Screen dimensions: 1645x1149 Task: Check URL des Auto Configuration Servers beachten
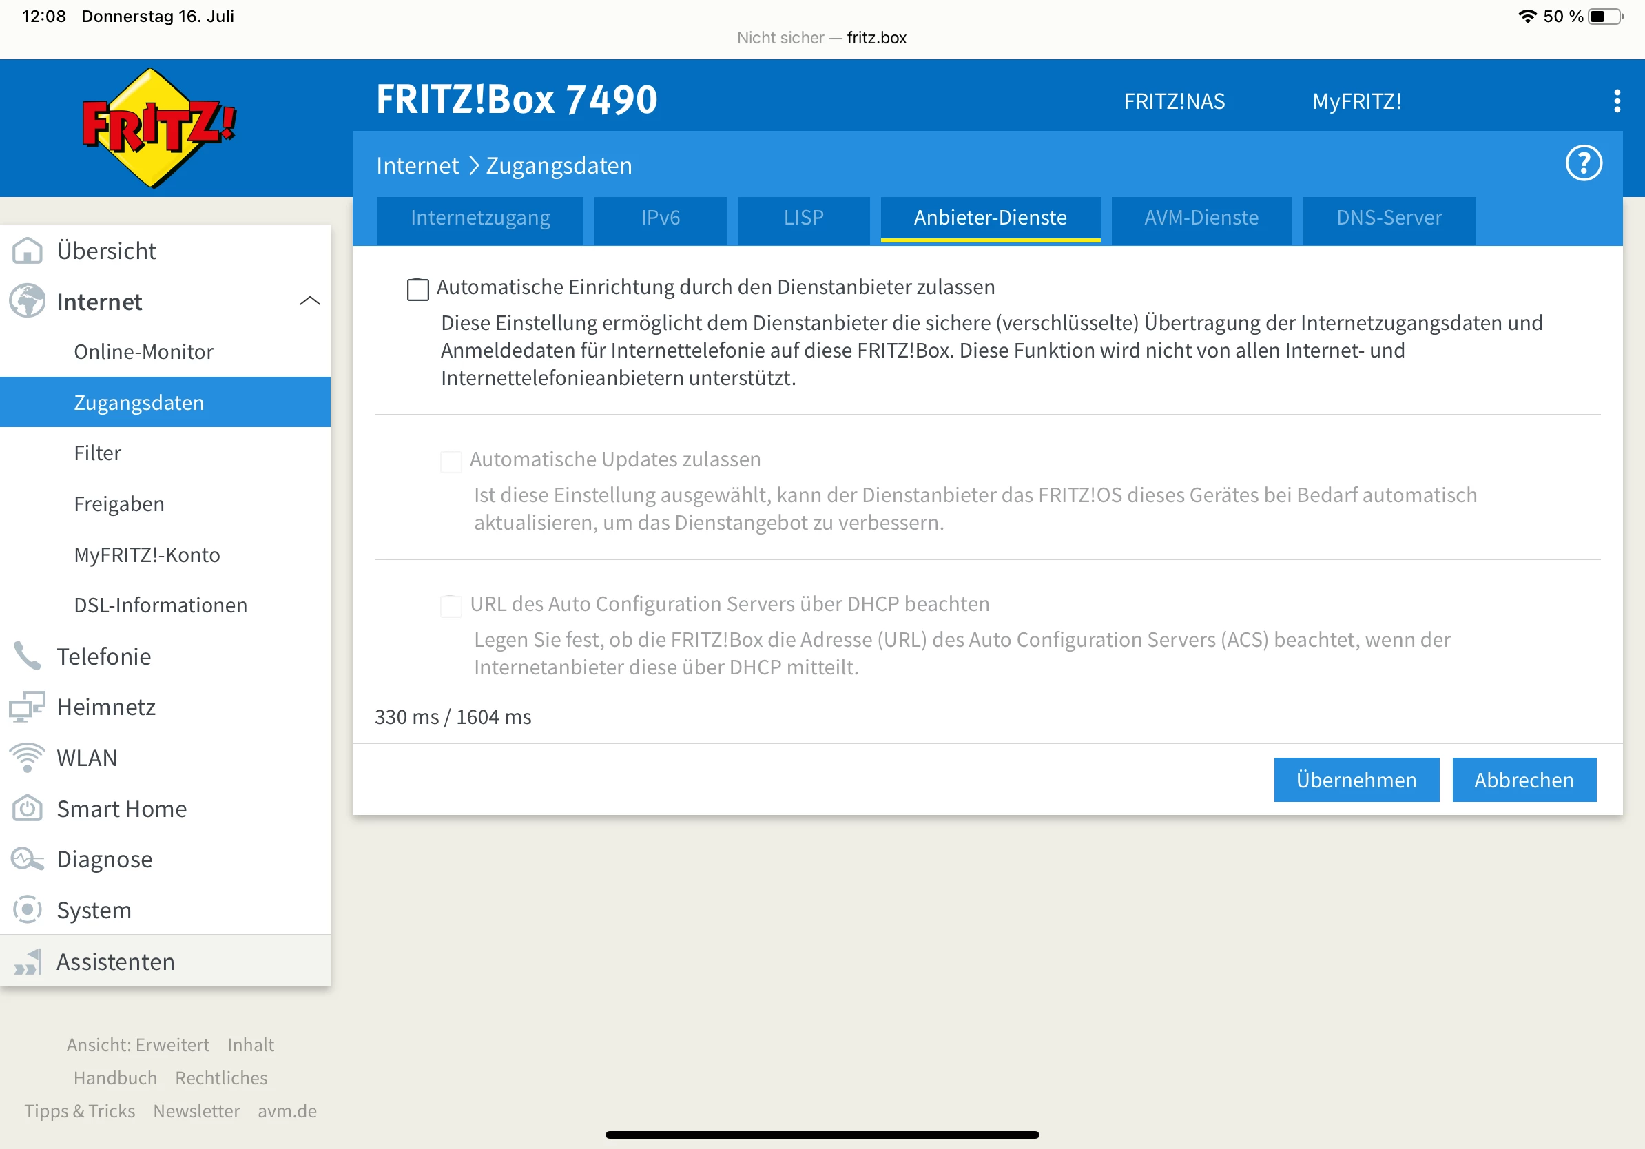pyautogui.click(x=451, y=605)
